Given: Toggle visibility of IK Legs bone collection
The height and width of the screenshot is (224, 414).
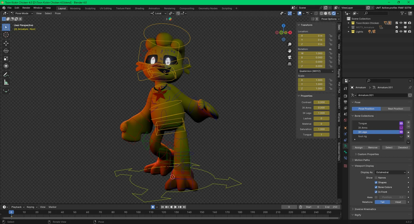Looking at the screenshot, I should pyautogui.click(x=401, y=132).
